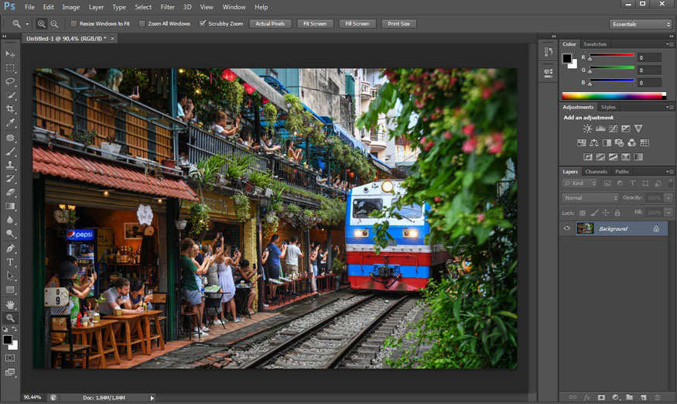Click the Zoom Out magnifier icon

[x=53, y=24]
